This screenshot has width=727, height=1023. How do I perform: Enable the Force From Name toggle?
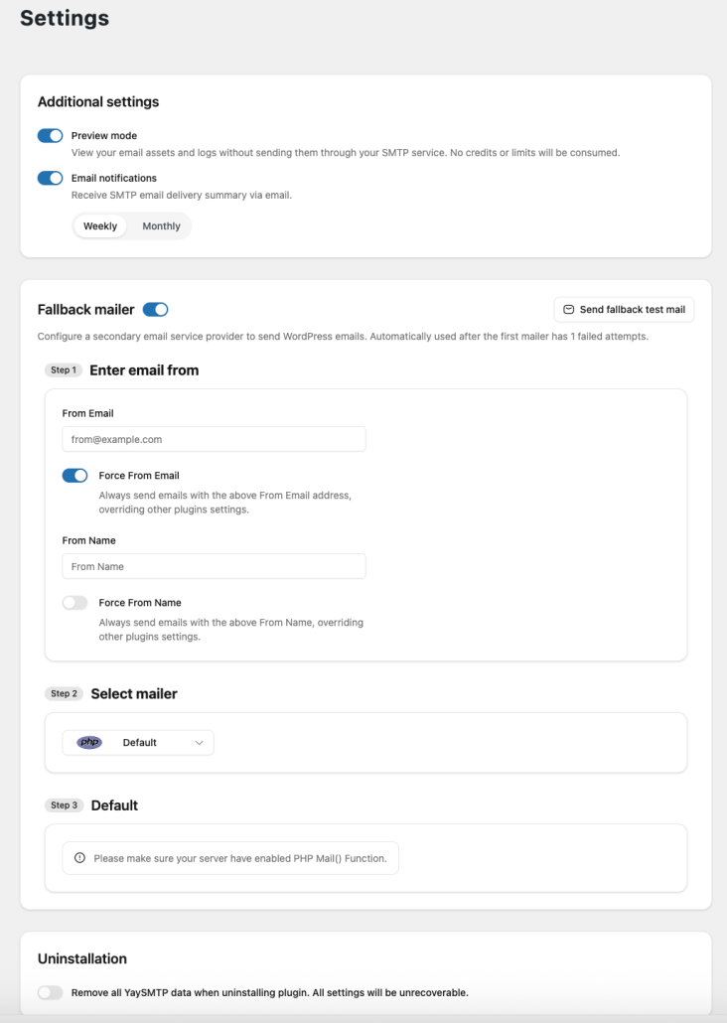(x=74, y=602)
